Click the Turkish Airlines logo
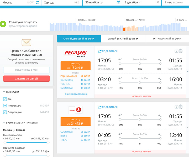This screenshot has height=157, width=189. [78, 110]
